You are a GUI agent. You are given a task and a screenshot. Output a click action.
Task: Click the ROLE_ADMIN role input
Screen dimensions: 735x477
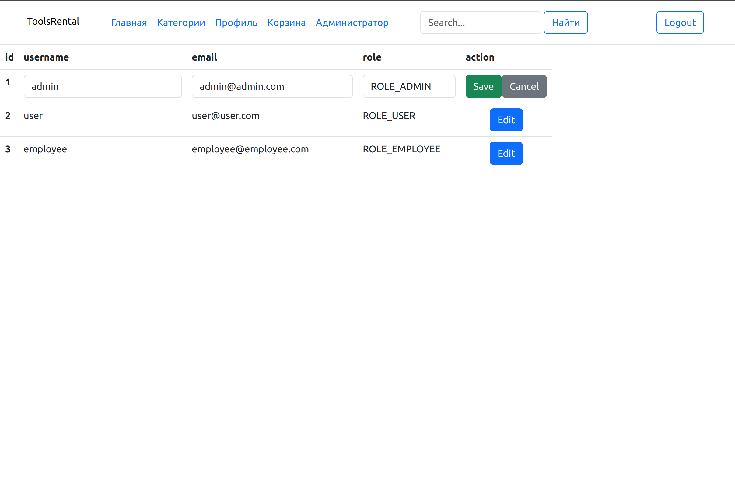tap(409, 86)
